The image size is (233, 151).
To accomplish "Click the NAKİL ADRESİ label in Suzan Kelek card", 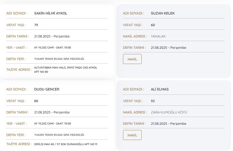I will click(x=134, y=36).
